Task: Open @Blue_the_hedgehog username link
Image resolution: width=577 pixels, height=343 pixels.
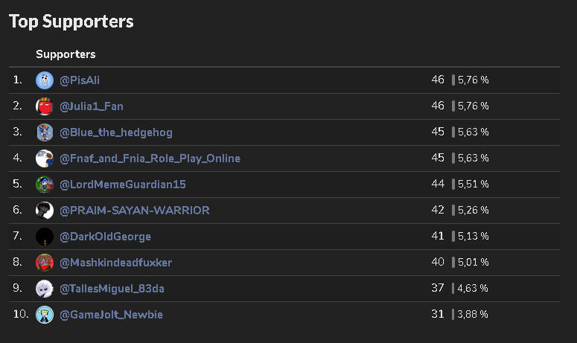Action: (116, 132)
